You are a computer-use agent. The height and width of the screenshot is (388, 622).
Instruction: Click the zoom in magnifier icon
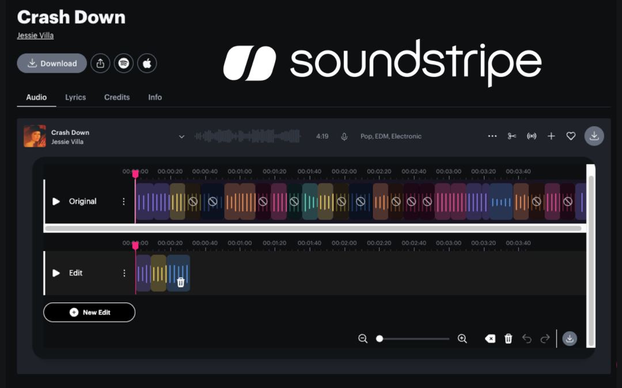point(462,339)
